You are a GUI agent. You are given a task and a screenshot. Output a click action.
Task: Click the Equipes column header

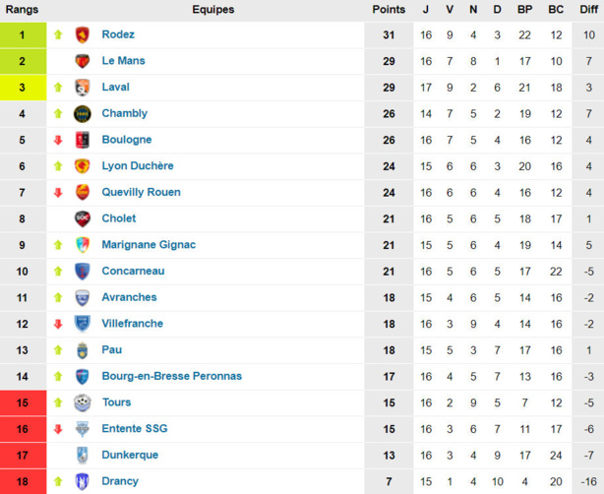point(213,9)
